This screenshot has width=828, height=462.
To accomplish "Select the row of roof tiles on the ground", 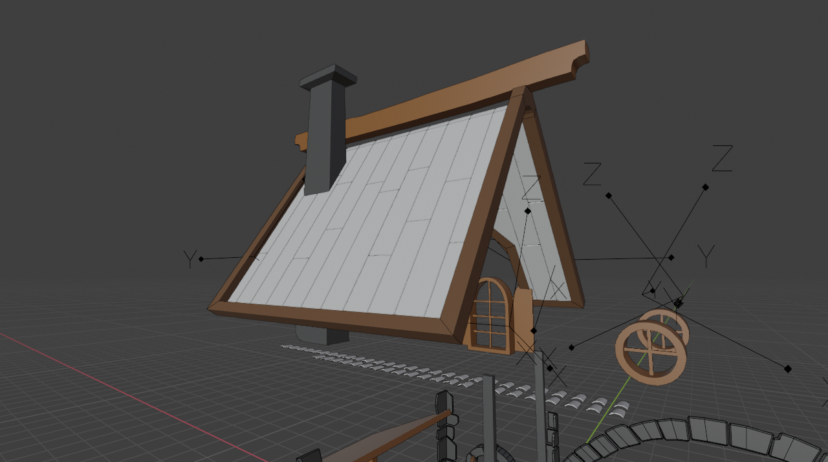I will [x=456, y=377].
